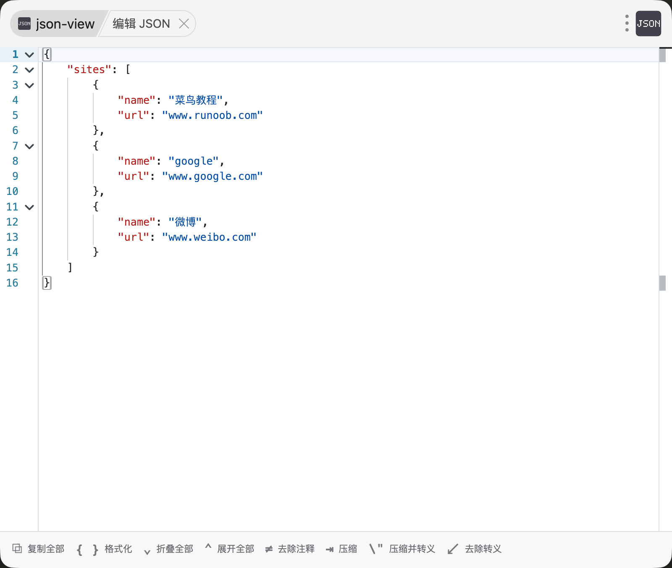This screenshot has height=568, width=672.
Task: Open the three-dot more menu
Action: pyautogui.click(x=627, y=23)
